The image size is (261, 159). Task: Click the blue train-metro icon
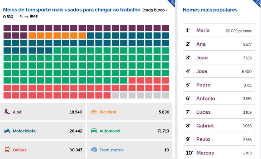point(94,150)
